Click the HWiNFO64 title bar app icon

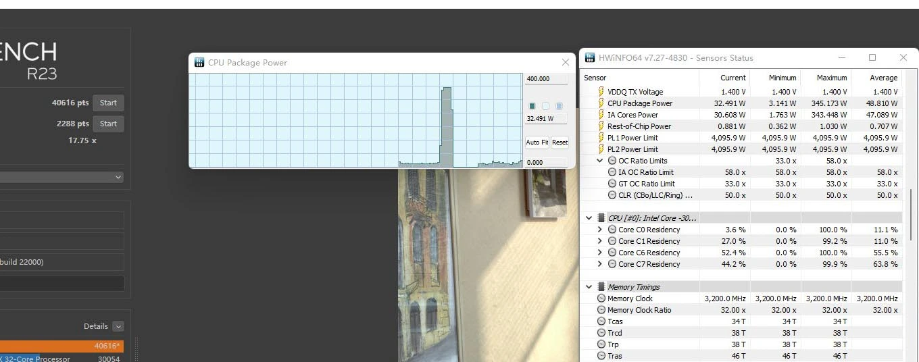pos(590,58)
